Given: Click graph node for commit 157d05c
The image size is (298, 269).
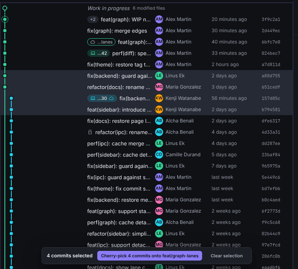Looking at the screenshot, I should click(11, 98).
